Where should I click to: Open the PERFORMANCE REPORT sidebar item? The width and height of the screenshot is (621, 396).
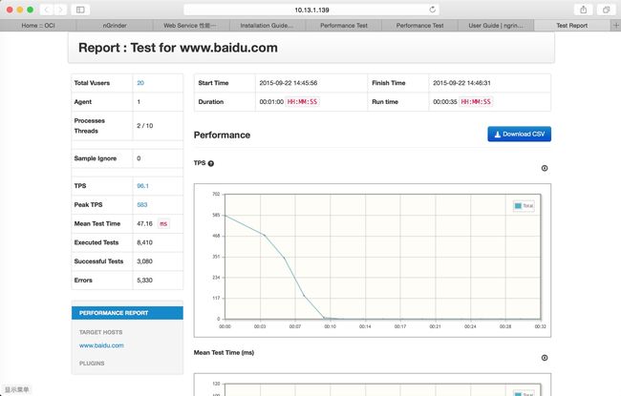click(x=127, y=313)
